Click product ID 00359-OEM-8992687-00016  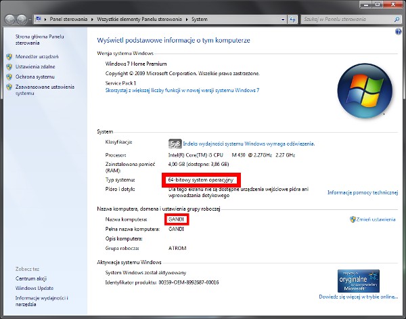pos(189,282)
